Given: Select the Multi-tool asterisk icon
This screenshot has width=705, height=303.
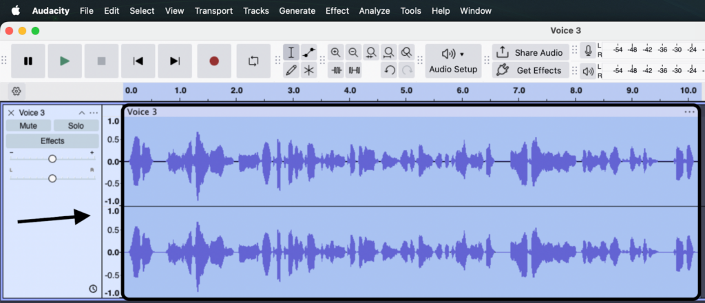Looking at the screenshot, I should 309,70.
